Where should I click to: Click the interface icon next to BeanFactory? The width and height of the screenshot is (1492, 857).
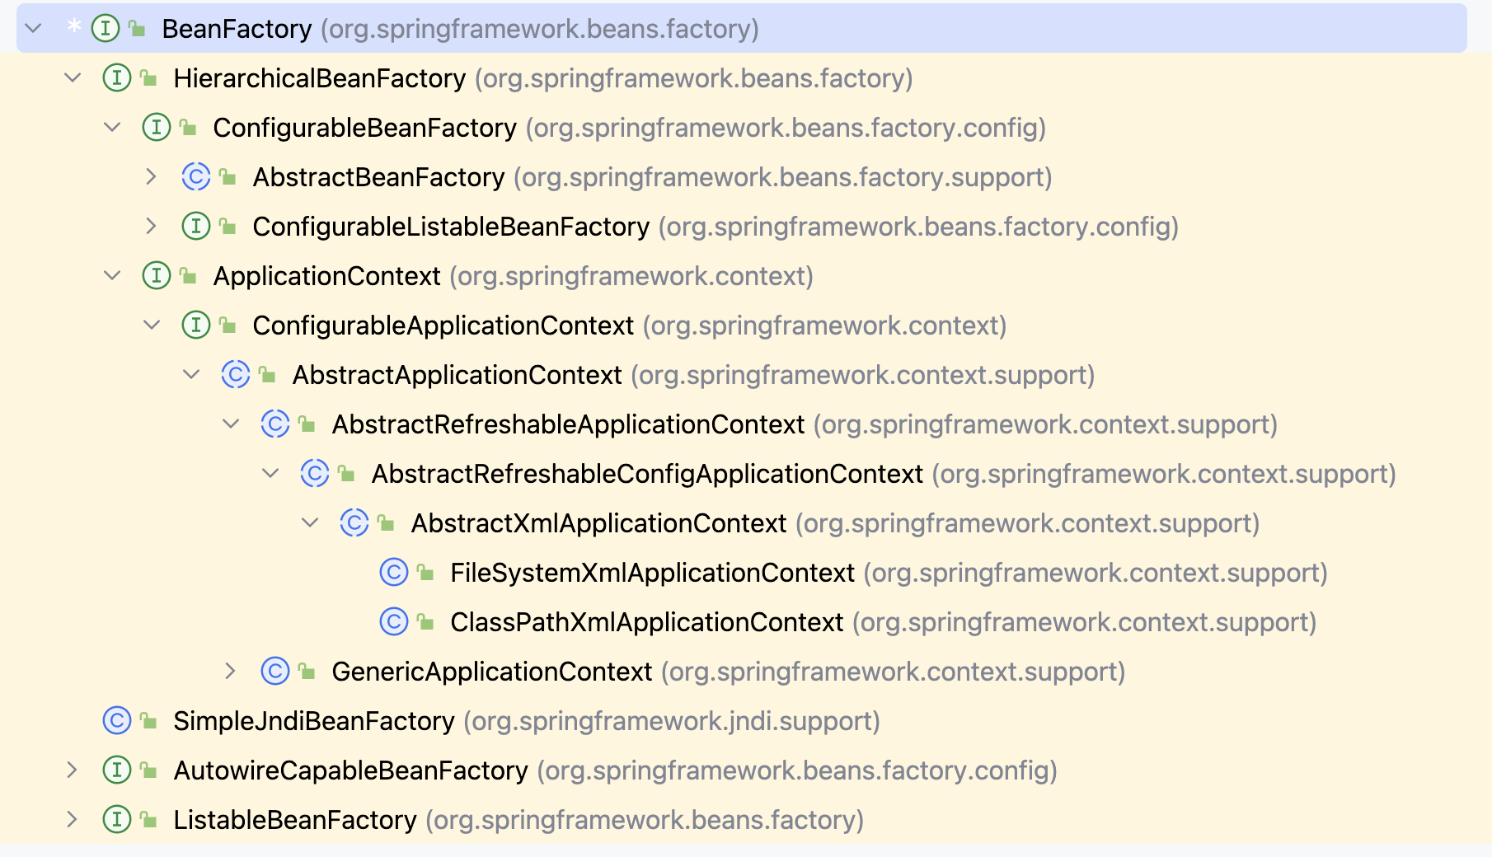pos(105,29)
